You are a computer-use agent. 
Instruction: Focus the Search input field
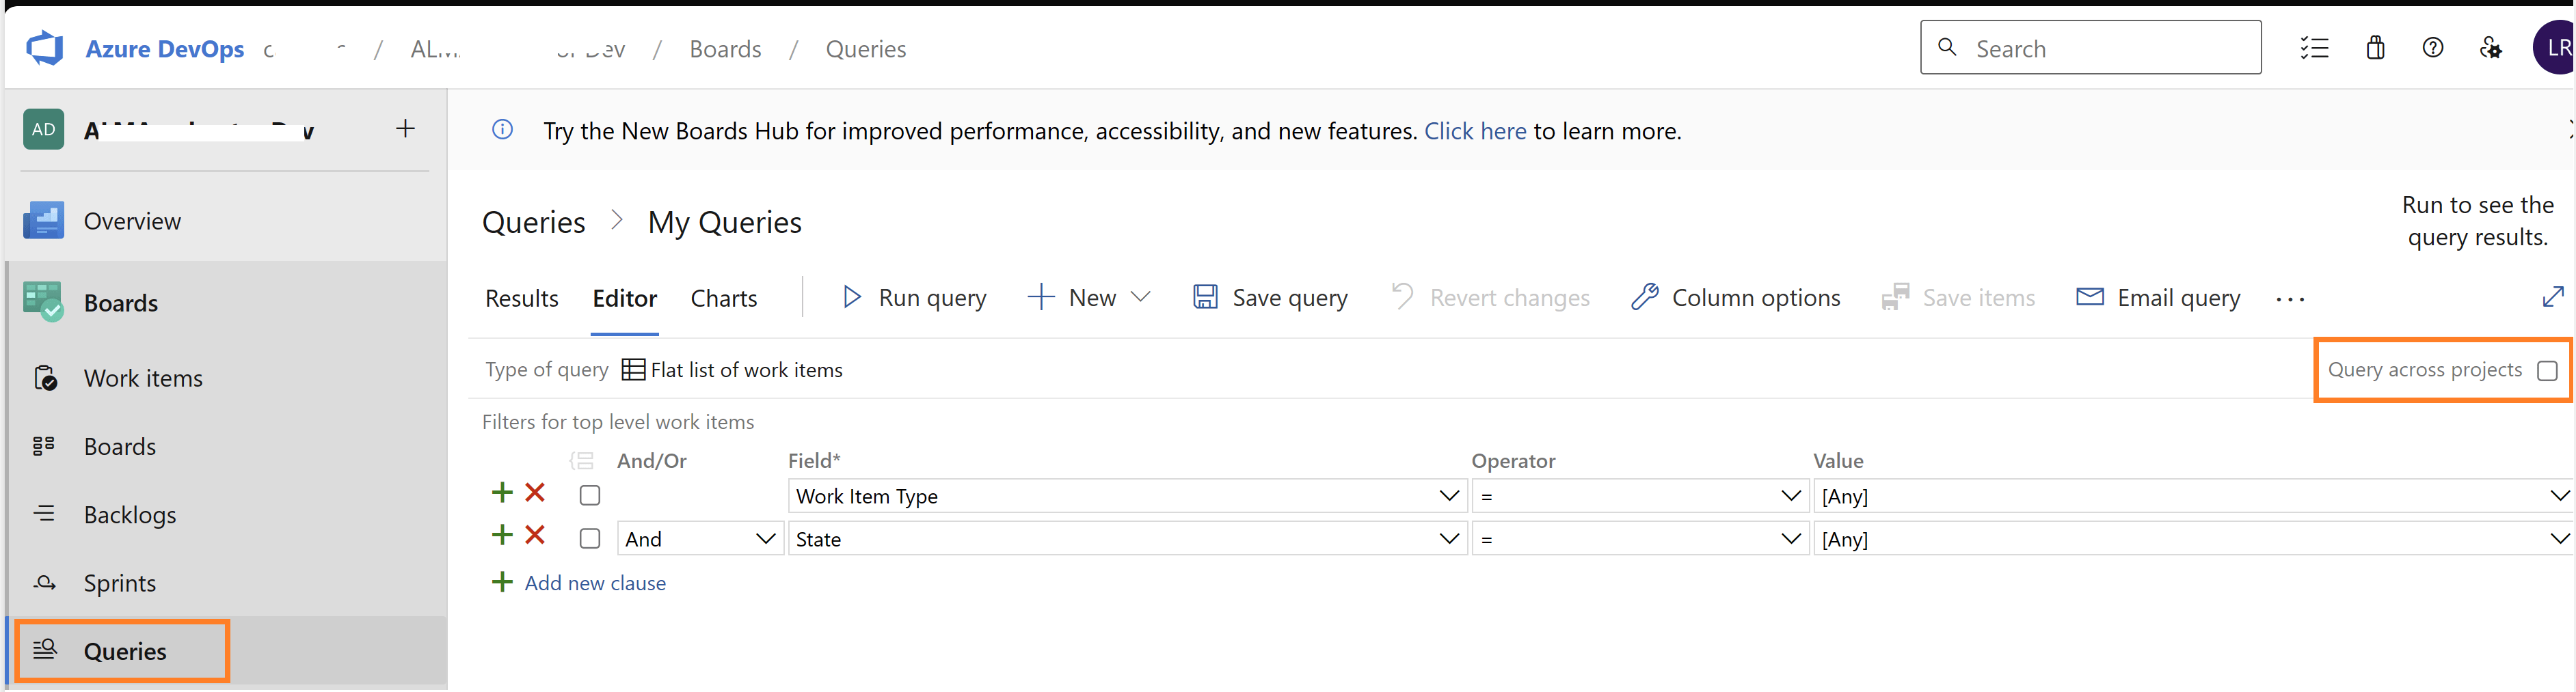(2091, 48)
